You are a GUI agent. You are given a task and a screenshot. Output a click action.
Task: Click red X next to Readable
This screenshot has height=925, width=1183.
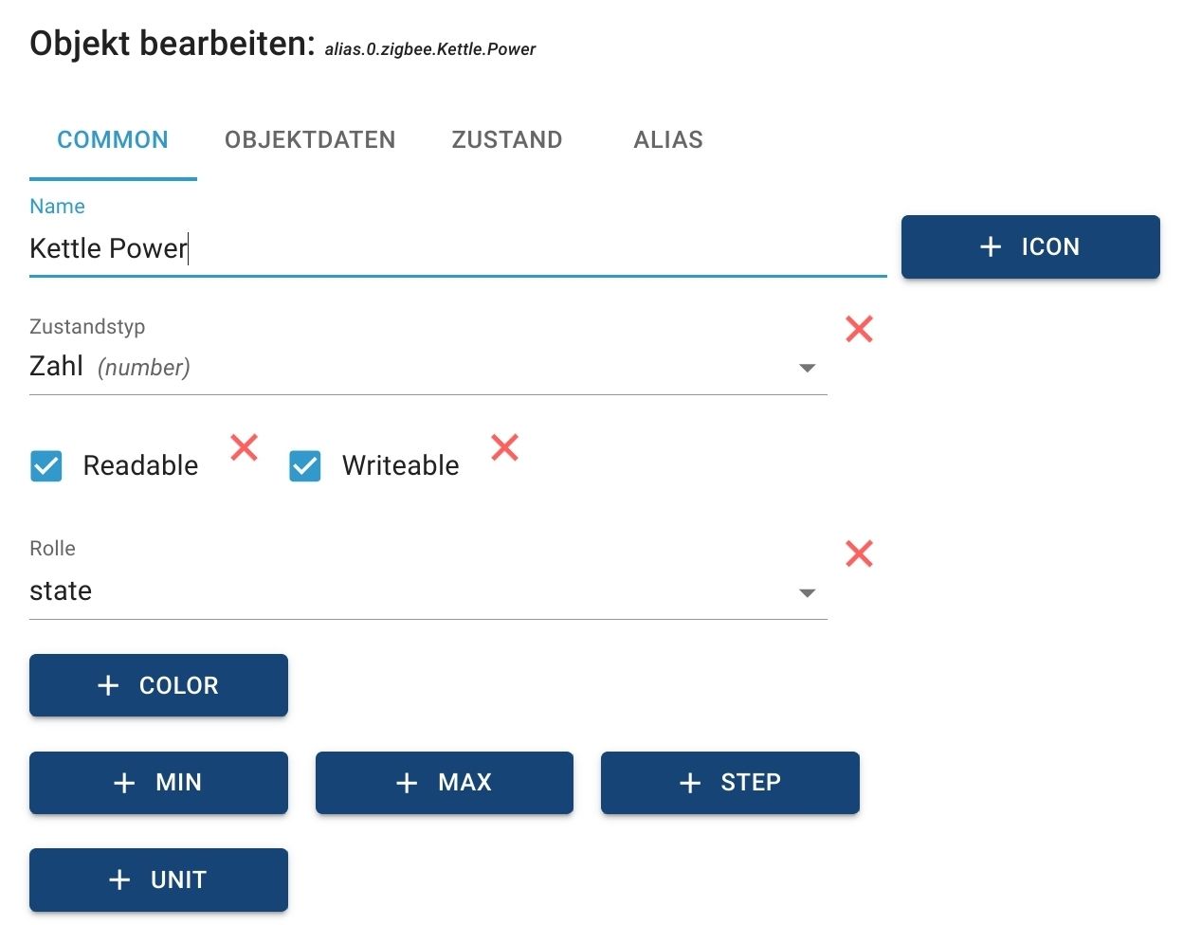[245, 446]
